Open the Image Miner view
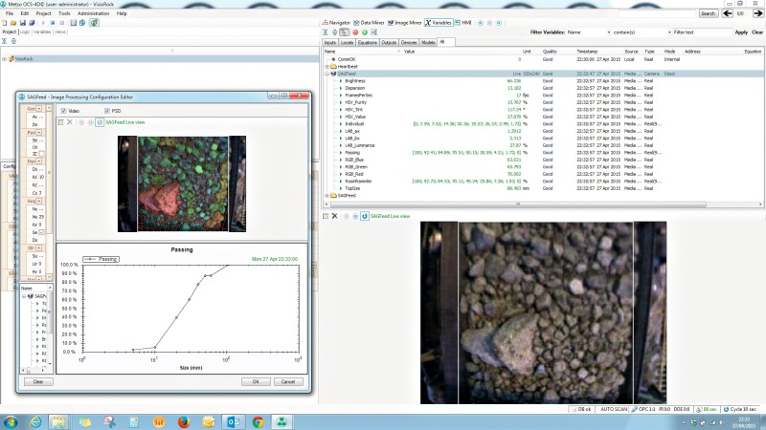Image resolution: width=766 pixels, height=430 pixels. (x=404, y=21)
